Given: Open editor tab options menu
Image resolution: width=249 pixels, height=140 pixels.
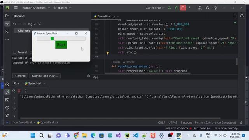Looking at the screenshot, I should [234, 16].
